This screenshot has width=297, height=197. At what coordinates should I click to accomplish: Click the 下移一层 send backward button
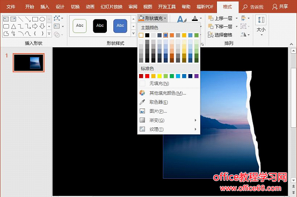pos(221,26)
